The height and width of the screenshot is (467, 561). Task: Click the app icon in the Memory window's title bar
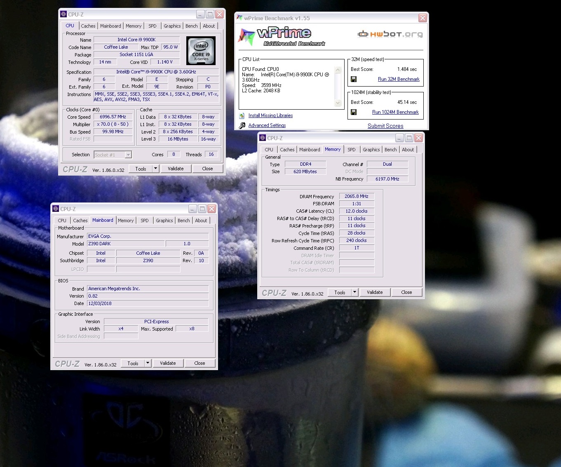click(x=263, y=138)
